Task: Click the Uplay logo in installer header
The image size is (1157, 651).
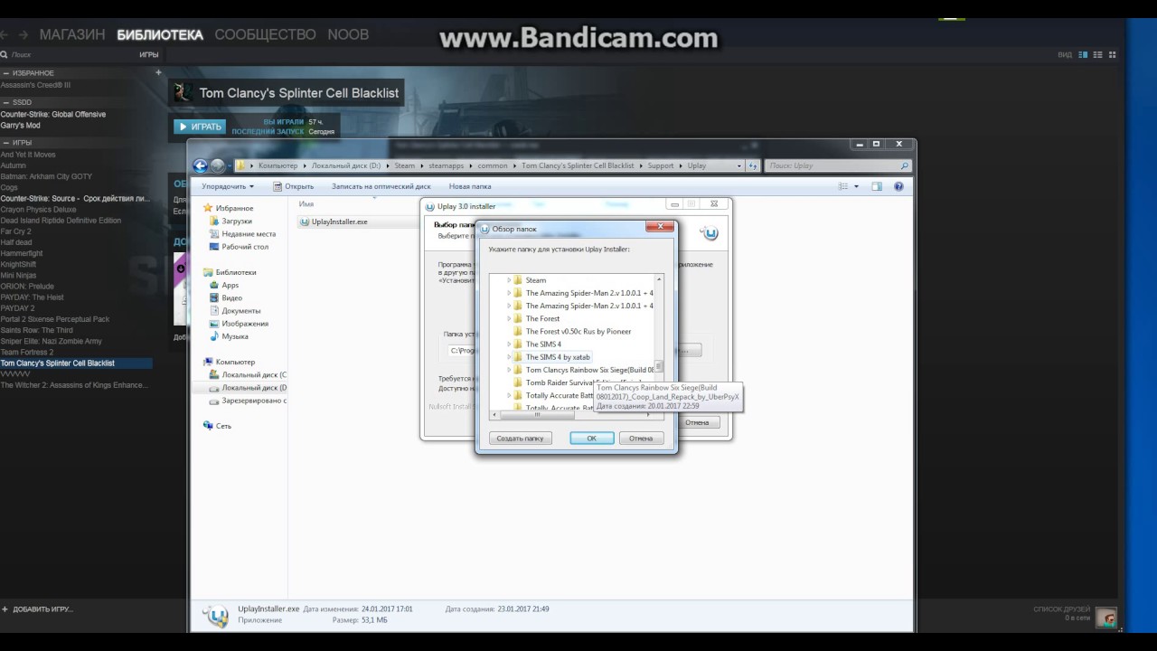Action: [710, 233]
